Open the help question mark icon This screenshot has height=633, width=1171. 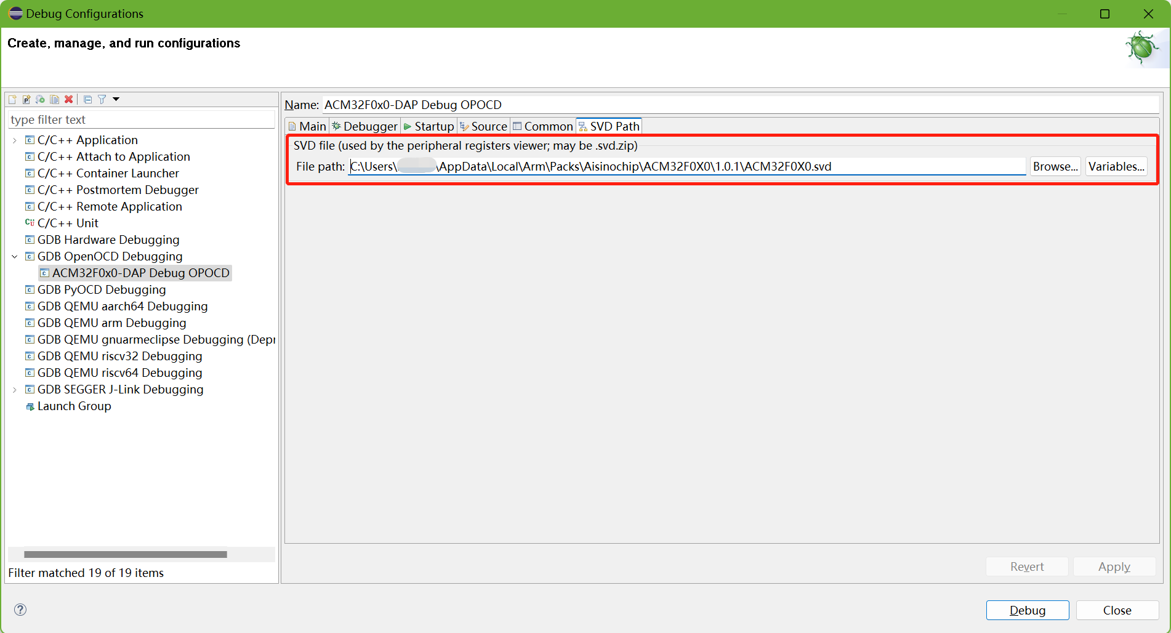click(20, 610)
